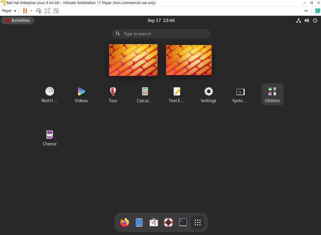Suspend the virtual machine with the pause button
321x235 pixels.
[x=25, y=11]
